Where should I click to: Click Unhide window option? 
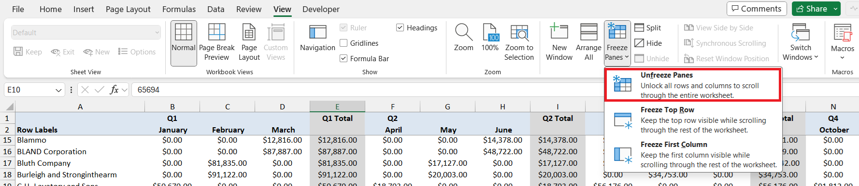coord(652,59)
